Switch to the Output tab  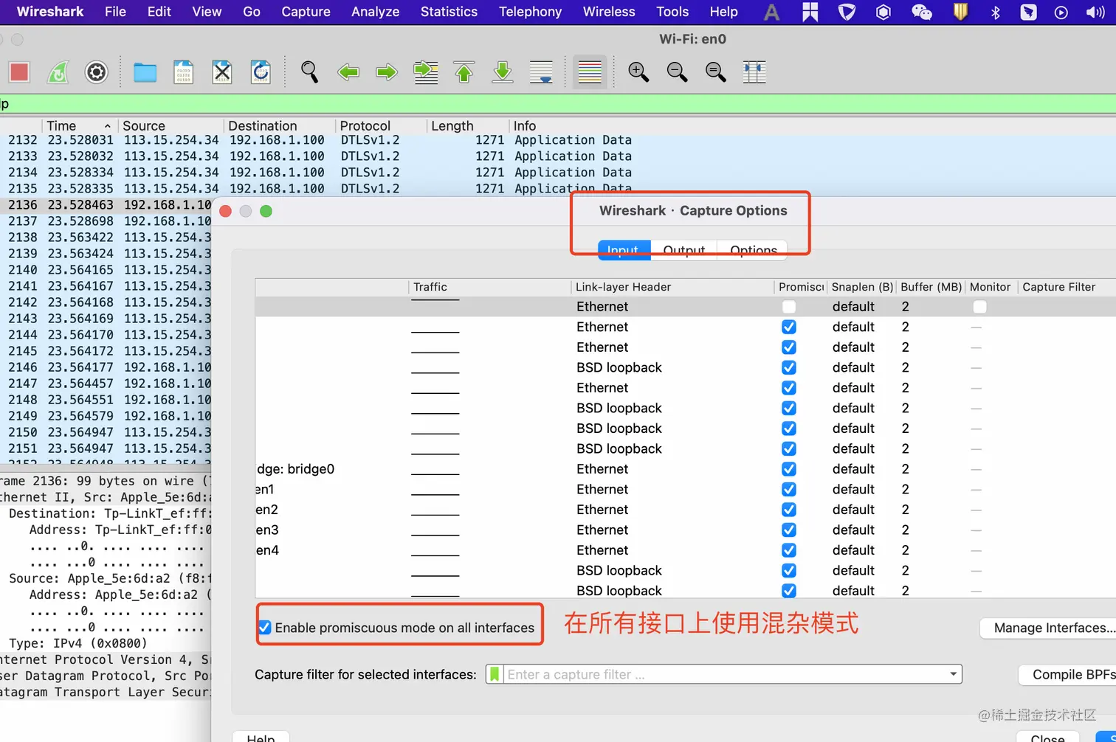684,250
